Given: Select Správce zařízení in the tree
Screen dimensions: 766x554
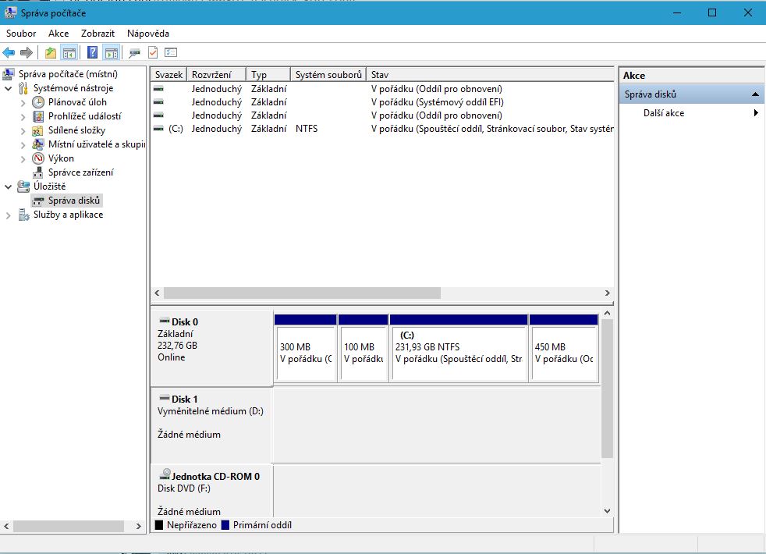Looking at the screenshot, I should 80,172.
